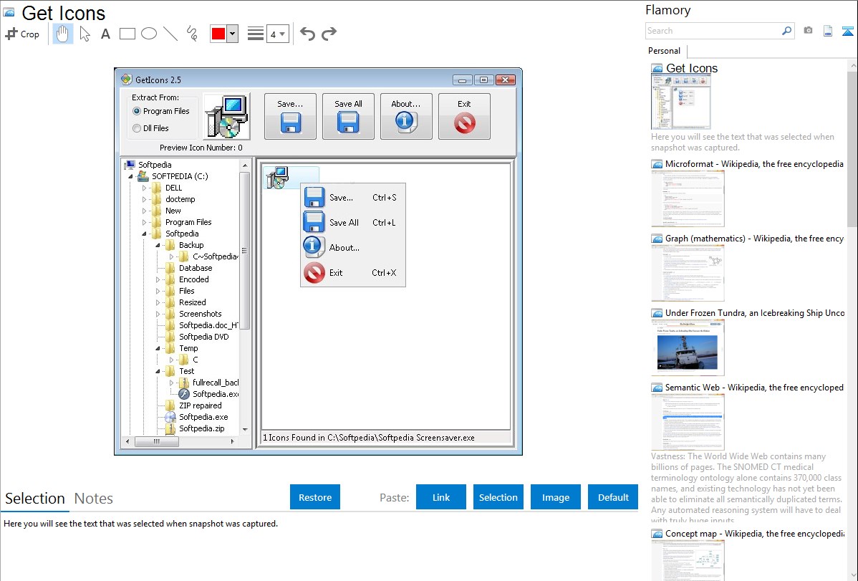Open the Under Frozen Tundra ship thumbnail
Viewport: 858px width, 581px height.
click(688, 347)
